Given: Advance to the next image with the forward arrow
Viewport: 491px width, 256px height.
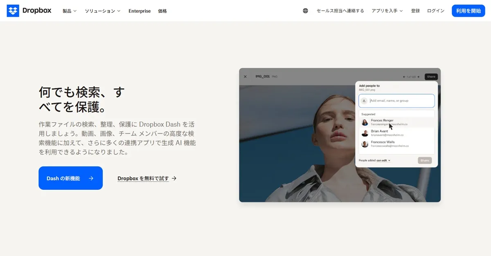Looking at the screenshot, I should [x=419, y=76].
